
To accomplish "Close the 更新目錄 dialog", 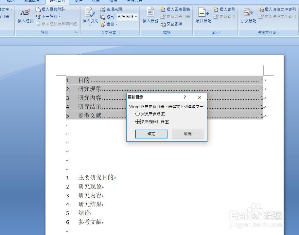I will click(x=200, y=97).
